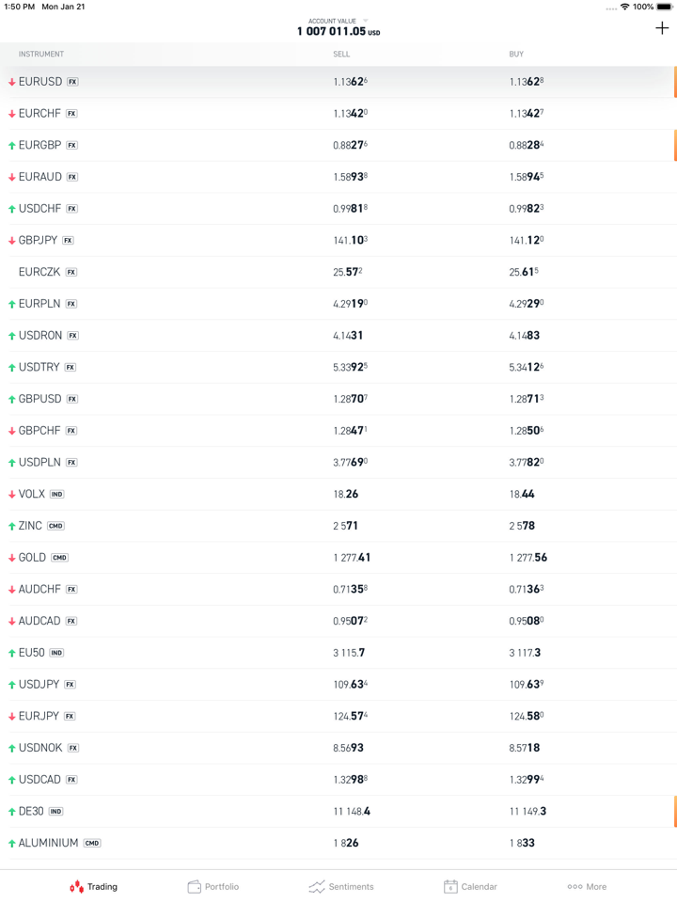Click the IND badge next to EU50
Screen dimensions: 677x903
pyautogui.click(x=56, y=653)
